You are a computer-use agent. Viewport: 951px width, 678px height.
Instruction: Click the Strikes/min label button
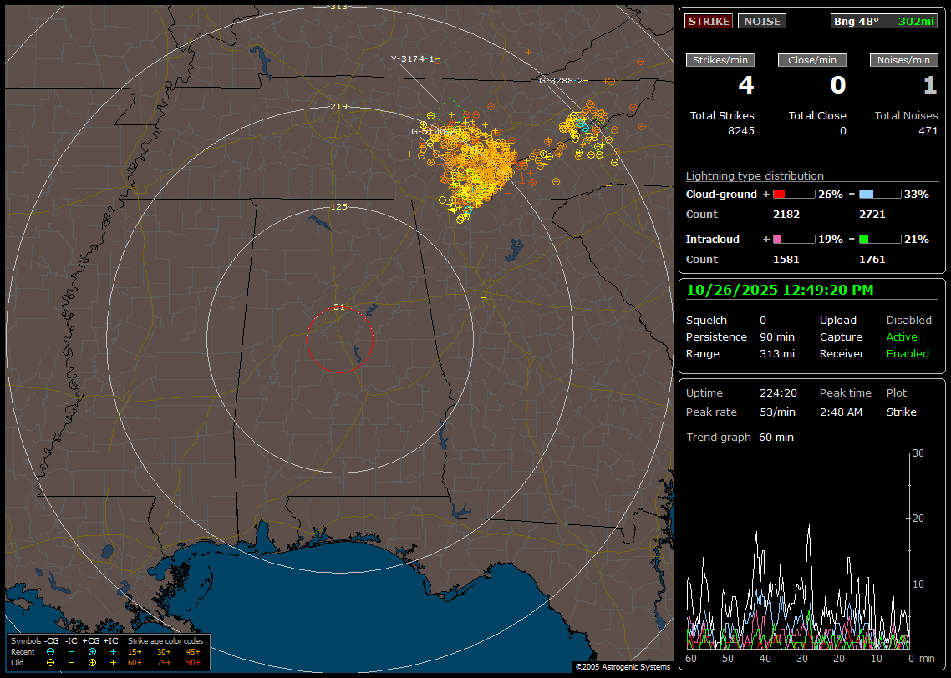pyautogui.click(x=720, y=60)
